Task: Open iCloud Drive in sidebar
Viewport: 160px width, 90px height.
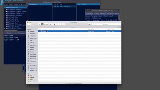Action: tap(33, 38)
